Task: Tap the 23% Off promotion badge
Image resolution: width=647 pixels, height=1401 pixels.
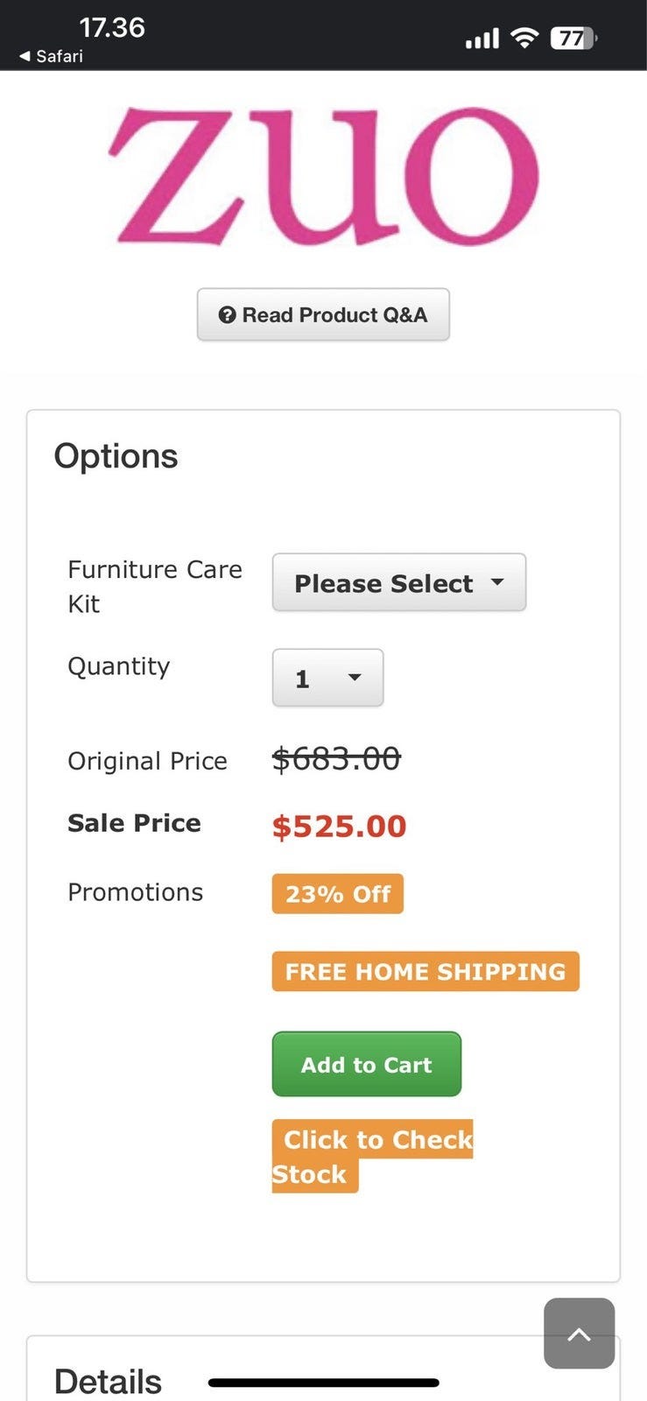Action: (x=337, y=894)
